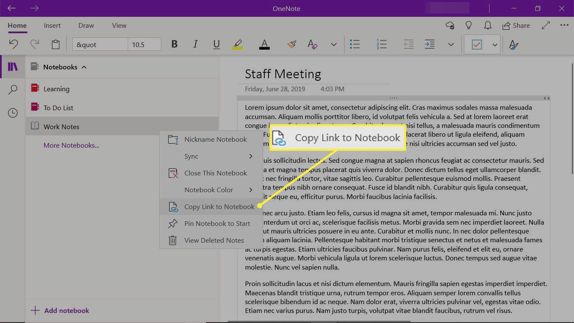Click the sync status cloud icon
The image size is (574, 323).
(450, 25)
